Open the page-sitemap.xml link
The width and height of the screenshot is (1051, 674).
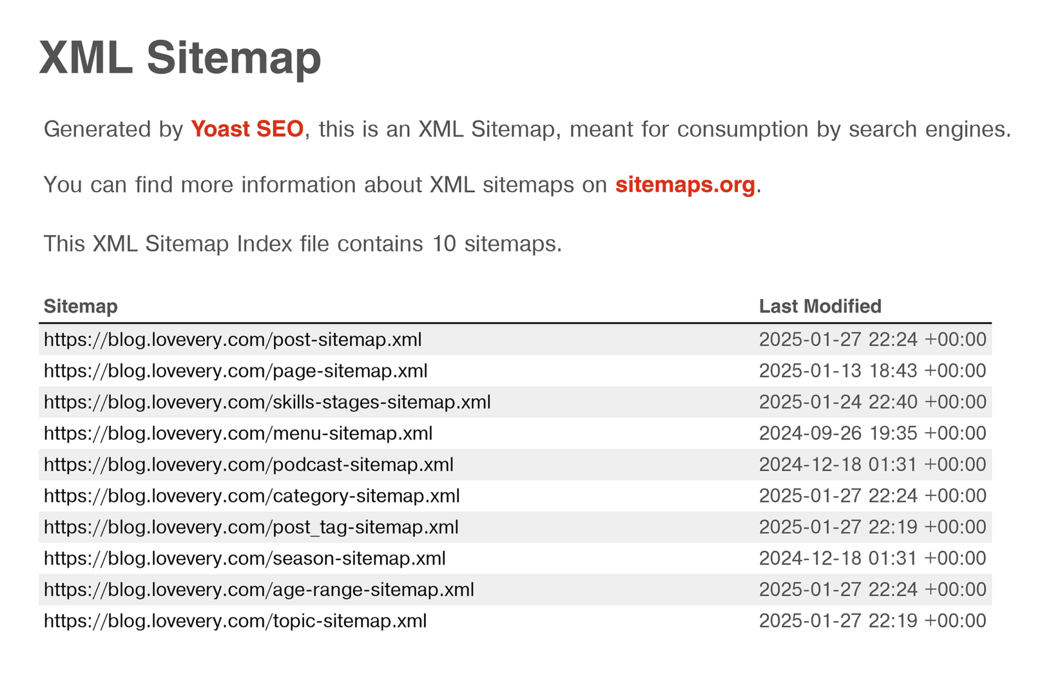(235, 371)
